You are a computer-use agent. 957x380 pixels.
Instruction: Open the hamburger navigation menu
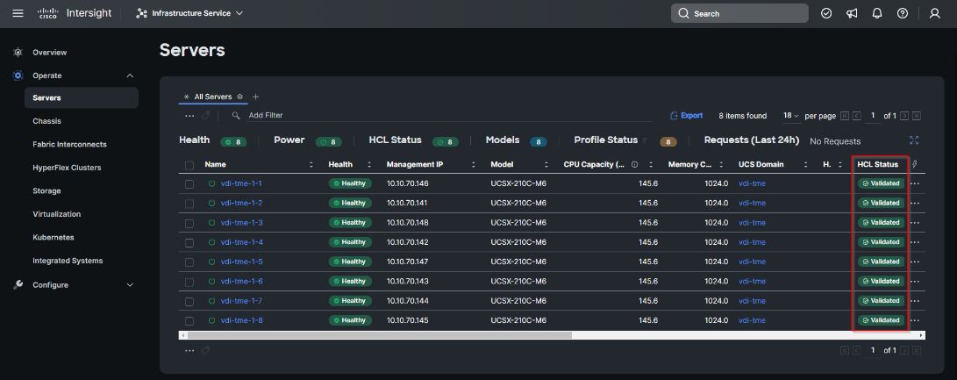point(18,13)
